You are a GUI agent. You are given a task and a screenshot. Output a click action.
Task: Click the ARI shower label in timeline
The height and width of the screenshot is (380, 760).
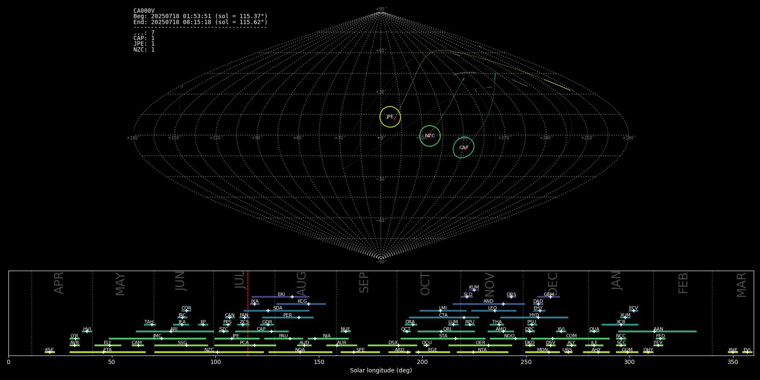[174, 329]
